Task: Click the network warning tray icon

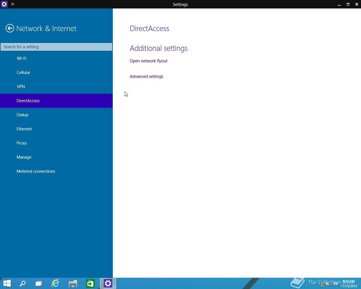Action: tap(321, 284)
